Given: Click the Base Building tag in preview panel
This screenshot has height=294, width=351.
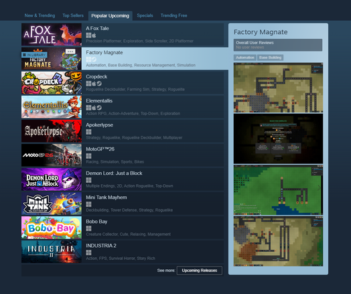Looking at the screenshot, I should [270, 58].
